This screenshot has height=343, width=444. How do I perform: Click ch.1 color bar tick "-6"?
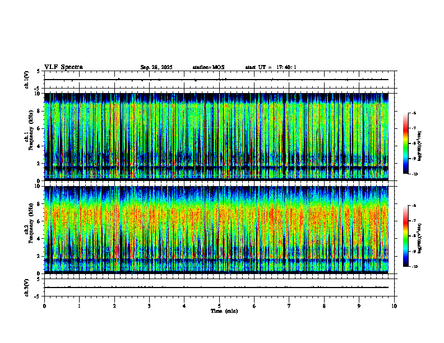(x=414, y=113)
